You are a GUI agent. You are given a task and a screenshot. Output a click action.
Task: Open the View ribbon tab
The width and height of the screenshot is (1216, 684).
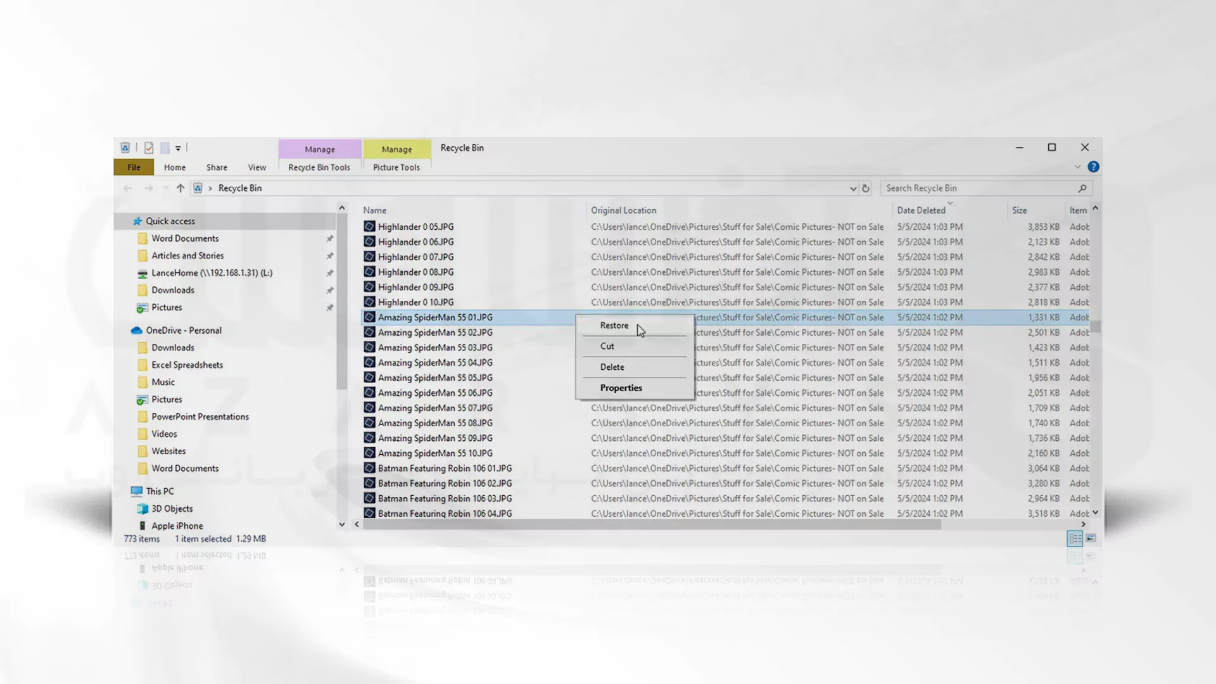pyautogui.click(x=257, y=167)
